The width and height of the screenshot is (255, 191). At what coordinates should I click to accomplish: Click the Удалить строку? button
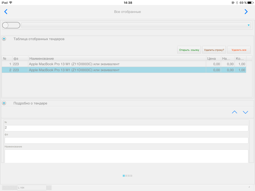pos(214,50)
